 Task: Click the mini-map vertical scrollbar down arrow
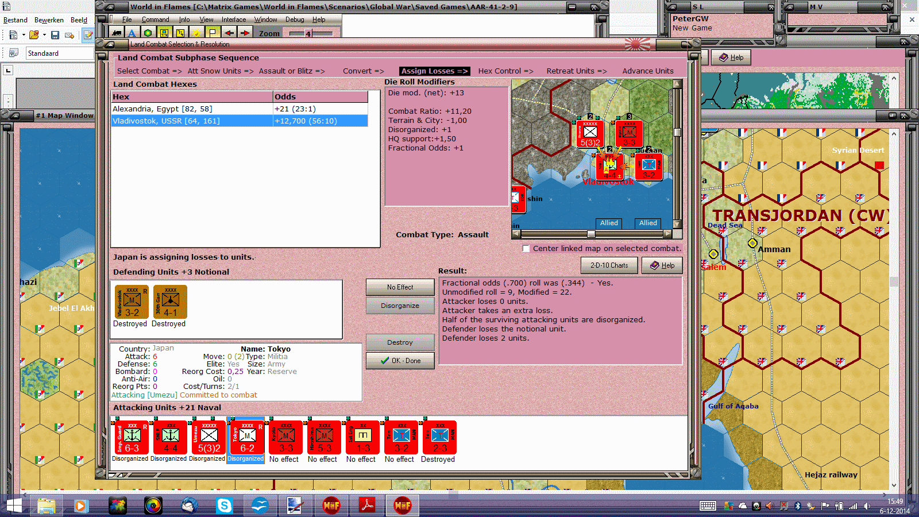tap(677, 225)
